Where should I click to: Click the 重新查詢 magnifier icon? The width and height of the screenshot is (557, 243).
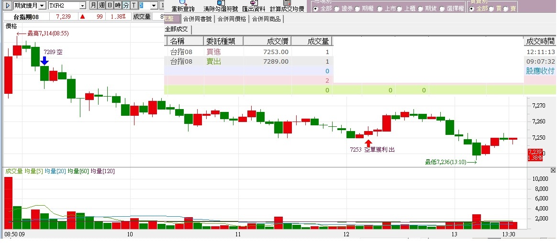183,2
